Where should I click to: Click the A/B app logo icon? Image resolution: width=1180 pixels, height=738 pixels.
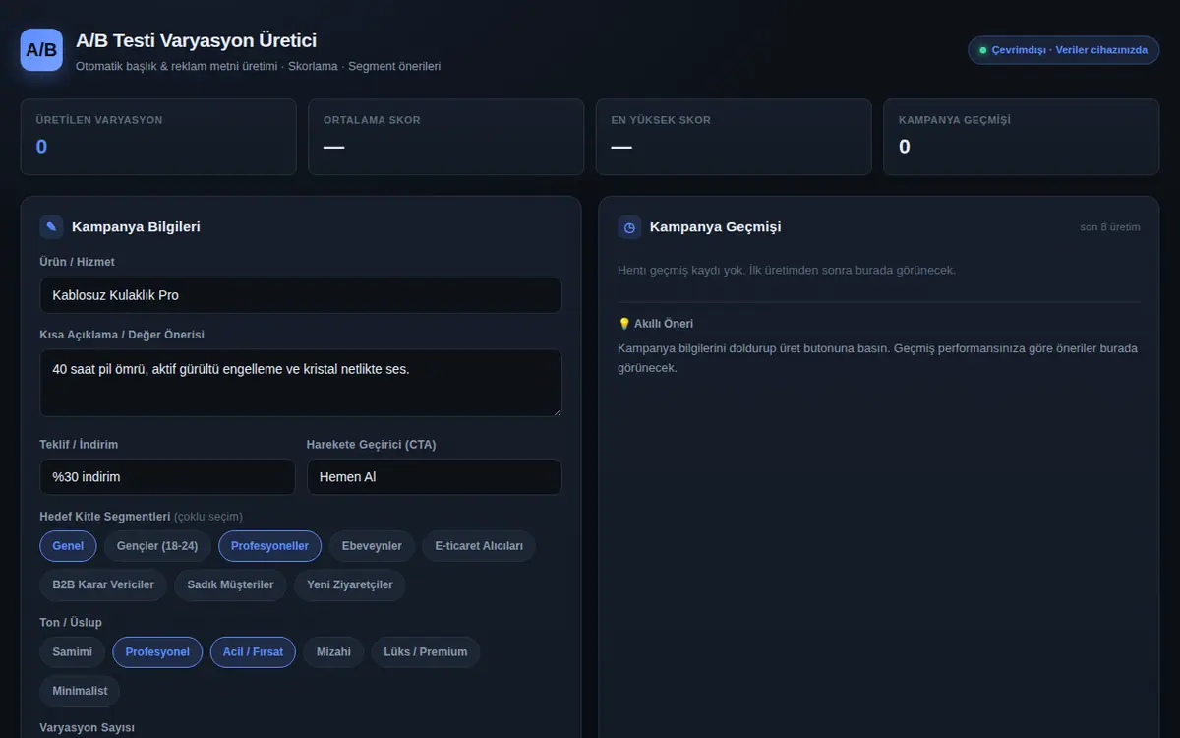(41, 50)
